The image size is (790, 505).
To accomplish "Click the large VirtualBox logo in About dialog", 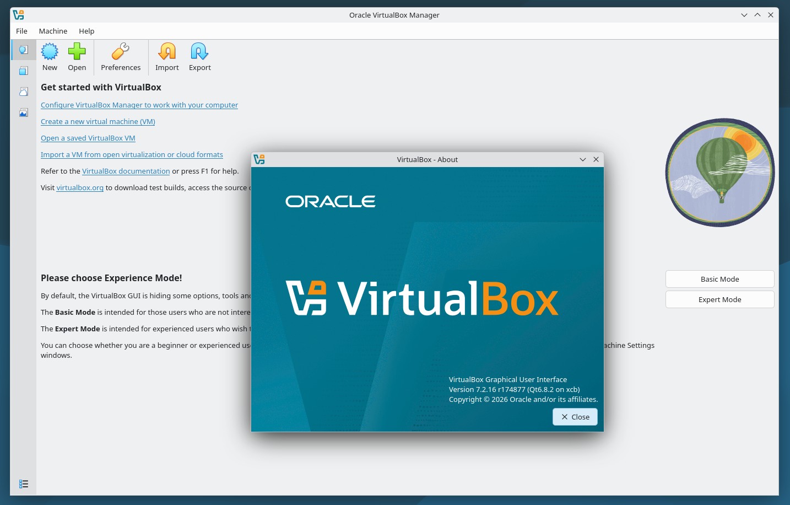I will (422, 298).
